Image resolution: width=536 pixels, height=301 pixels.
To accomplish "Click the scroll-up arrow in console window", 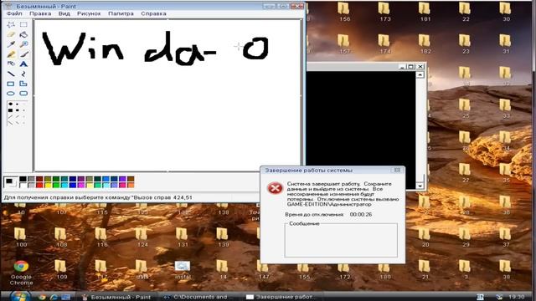I will point(420,74).
